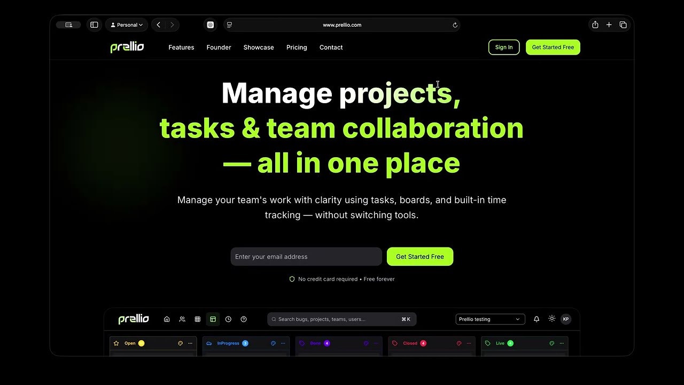684x385 pixels.
Task: Open the Live column more options
Action: click(562, 343)
